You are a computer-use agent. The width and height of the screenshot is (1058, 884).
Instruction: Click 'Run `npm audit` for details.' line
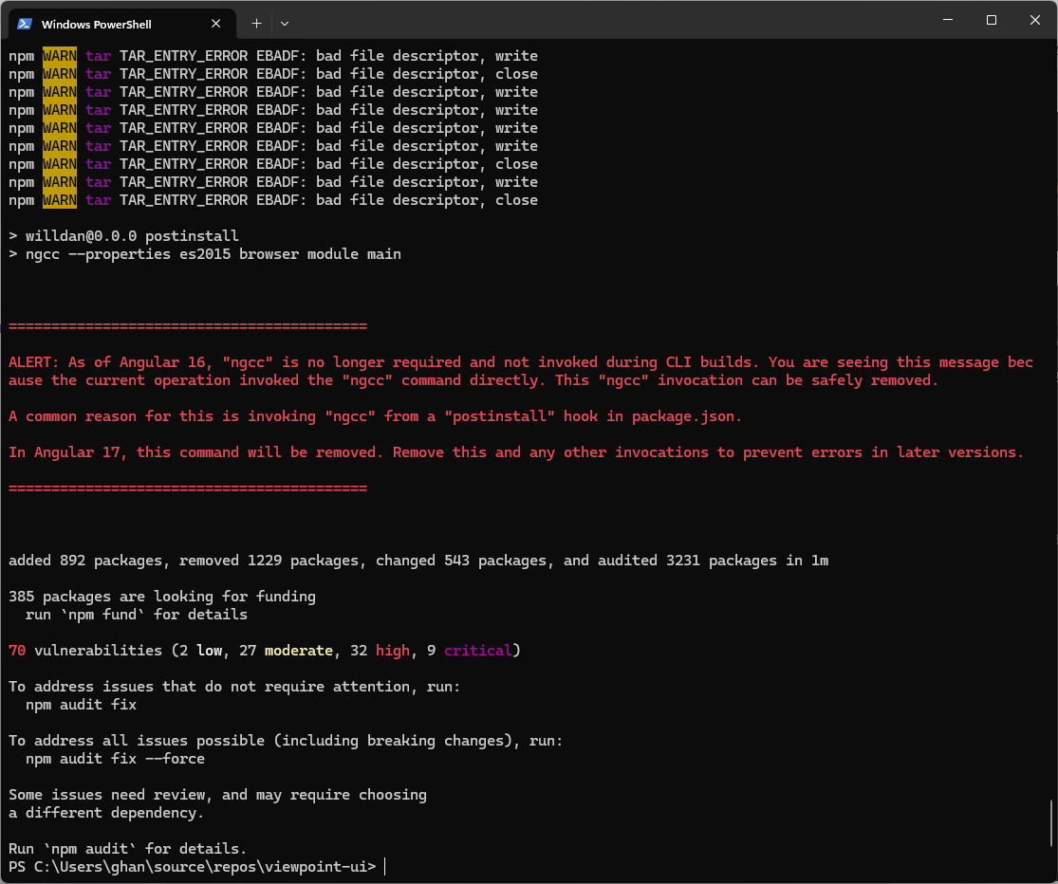pyautogui.click(x=127, y=848)
